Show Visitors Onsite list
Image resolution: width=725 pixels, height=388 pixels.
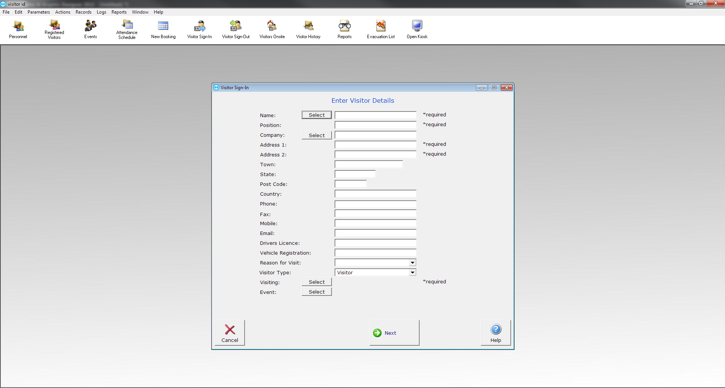tap(272, 29)
